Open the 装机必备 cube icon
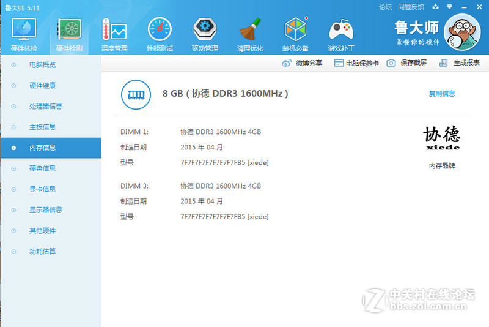 [x=296, y=29]
